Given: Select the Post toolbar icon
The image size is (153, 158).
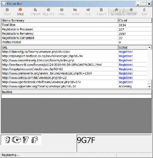Looking at the screenshot, I should [88, 12].
